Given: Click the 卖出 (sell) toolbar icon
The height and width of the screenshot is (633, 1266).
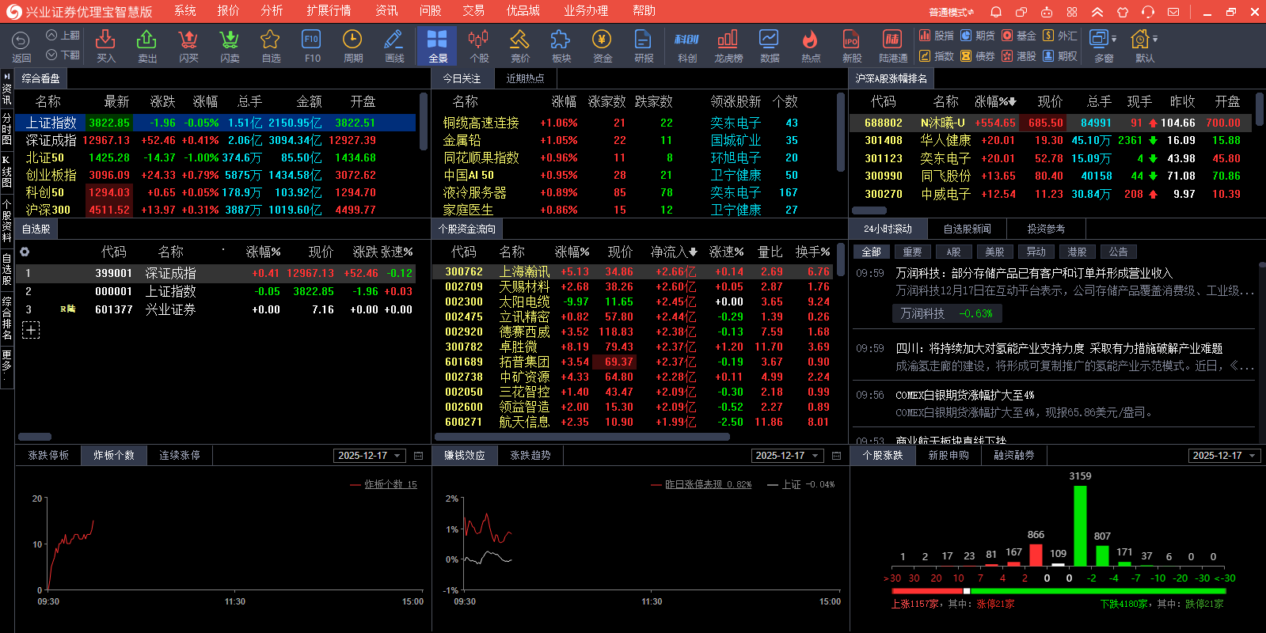Looking at the screenshot, I should [x=146, y=45].
